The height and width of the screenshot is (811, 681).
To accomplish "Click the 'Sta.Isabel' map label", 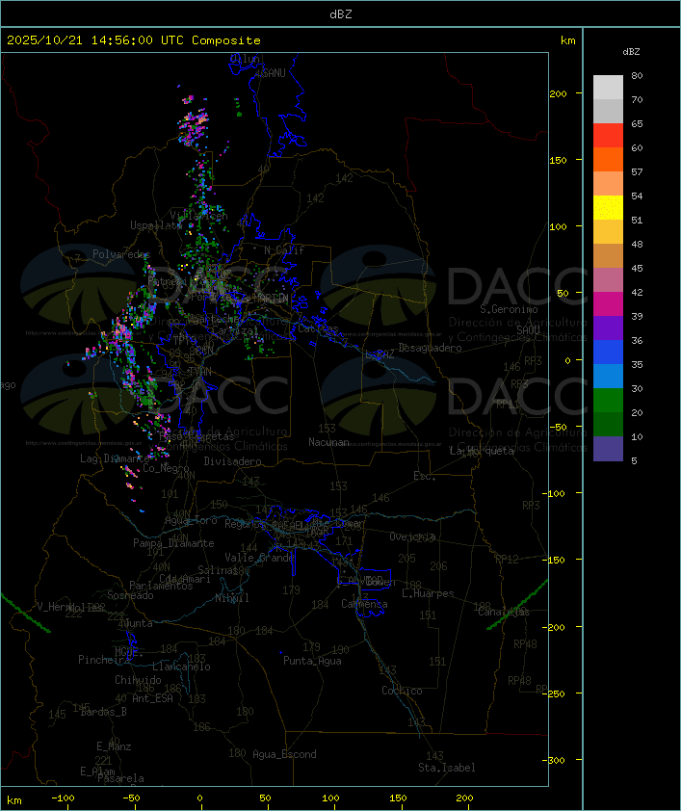I will (447, 768).
